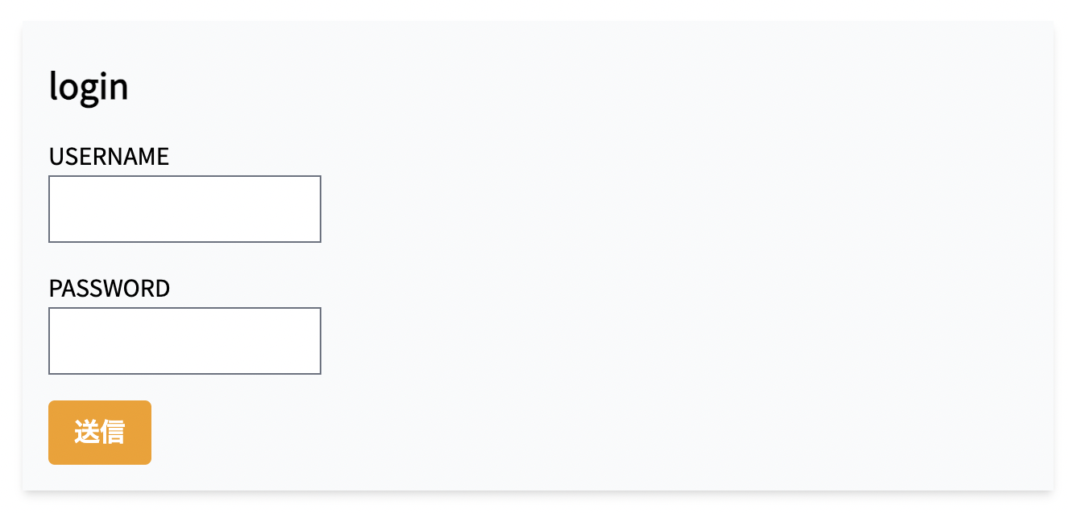Image resolution: width=1068 pixels, height=513 pixels.
Task: Click the USERNAME input field
Action: 184,209
